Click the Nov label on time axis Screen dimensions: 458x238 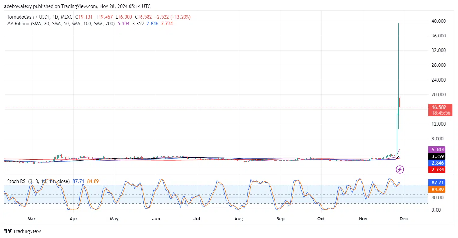(363, 219)
